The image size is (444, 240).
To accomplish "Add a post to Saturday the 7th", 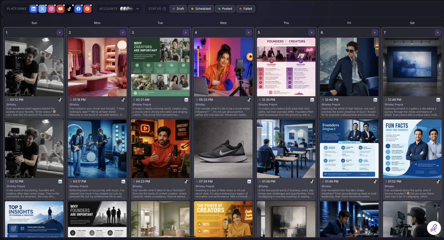I will point(438,32).
